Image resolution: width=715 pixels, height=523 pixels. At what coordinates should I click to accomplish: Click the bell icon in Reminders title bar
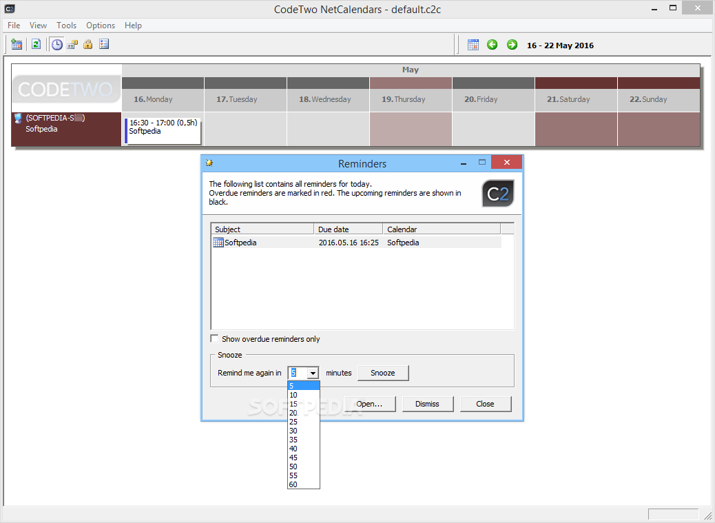(x=209, y=163)
